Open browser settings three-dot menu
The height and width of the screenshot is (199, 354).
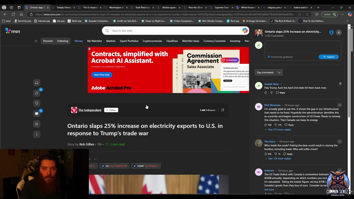point(342,14)
